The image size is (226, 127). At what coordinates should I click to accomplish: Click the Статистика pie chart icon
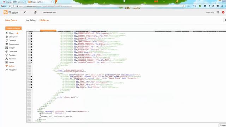(x=6, y=52)
